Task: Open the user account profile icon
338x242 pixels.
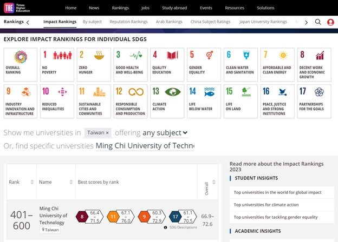Action: 330,22
